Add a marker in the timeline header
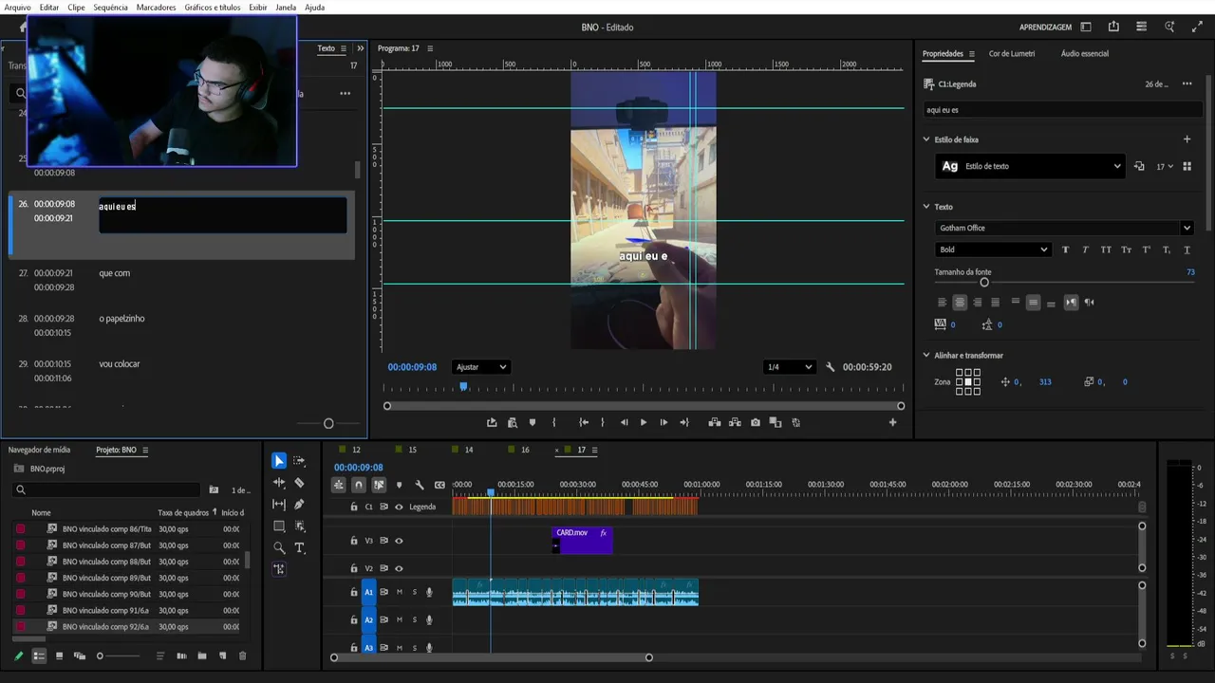The height and width of the screenshot is (683, 1215). (399, 485)
